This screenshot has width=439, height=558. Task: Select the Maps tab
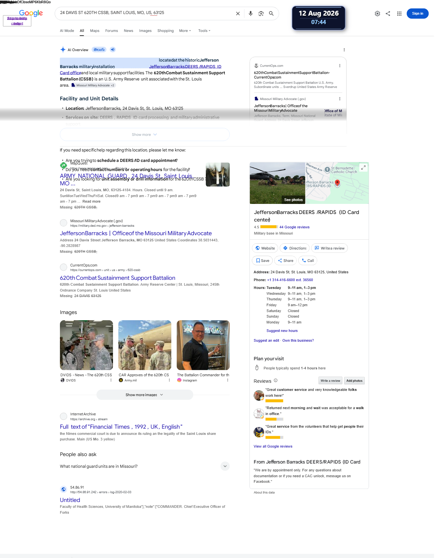[95, 31]
